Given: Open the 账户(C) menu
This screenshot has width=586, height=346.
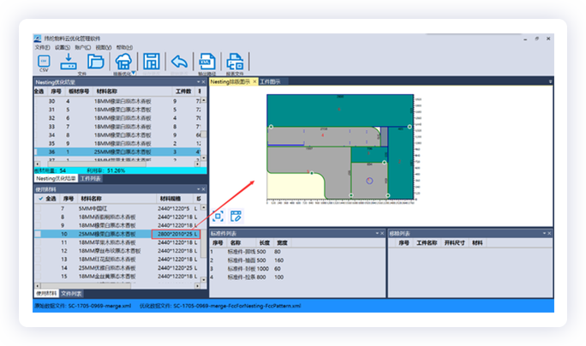Looking at the screenshot, I should [82, 47].
